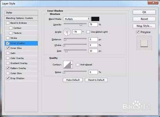Click the style preview thumbnail
This screenshot has width=160, height=117.
tap(144, 43)
